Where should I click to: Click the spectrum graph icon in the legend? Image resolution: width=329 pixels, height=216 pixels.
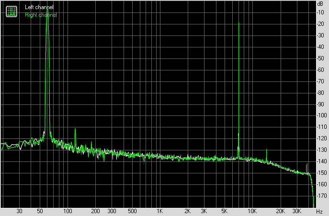(11, 11)
